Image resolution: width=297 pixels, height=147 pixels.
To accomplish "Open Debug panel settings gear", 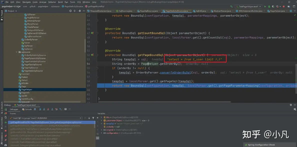I will 291,105.
